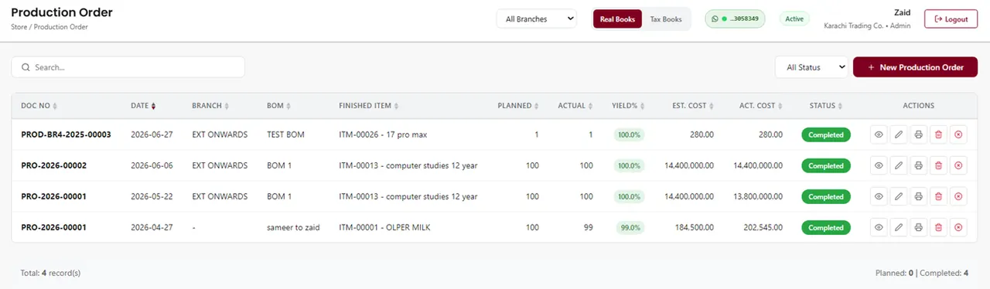The width and height of the screenshot is (990, 289).
Task: View the OLPER MILK order via eye icon
Action: [879, 227]
